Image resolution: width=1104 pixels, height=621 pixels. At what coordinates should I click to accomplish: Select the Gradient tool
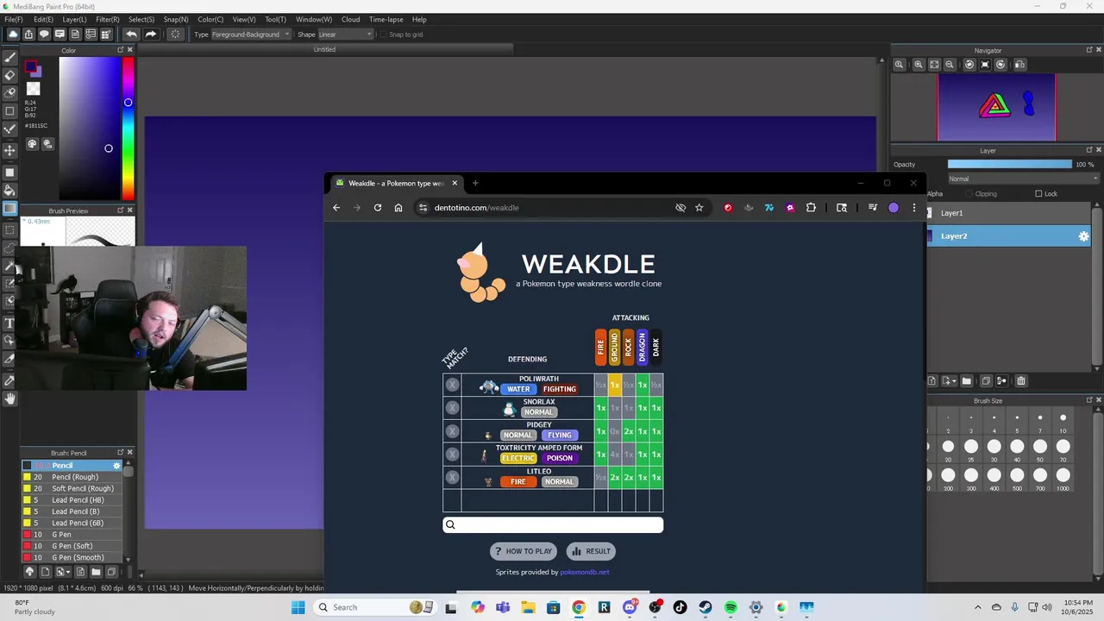point(10,208)
